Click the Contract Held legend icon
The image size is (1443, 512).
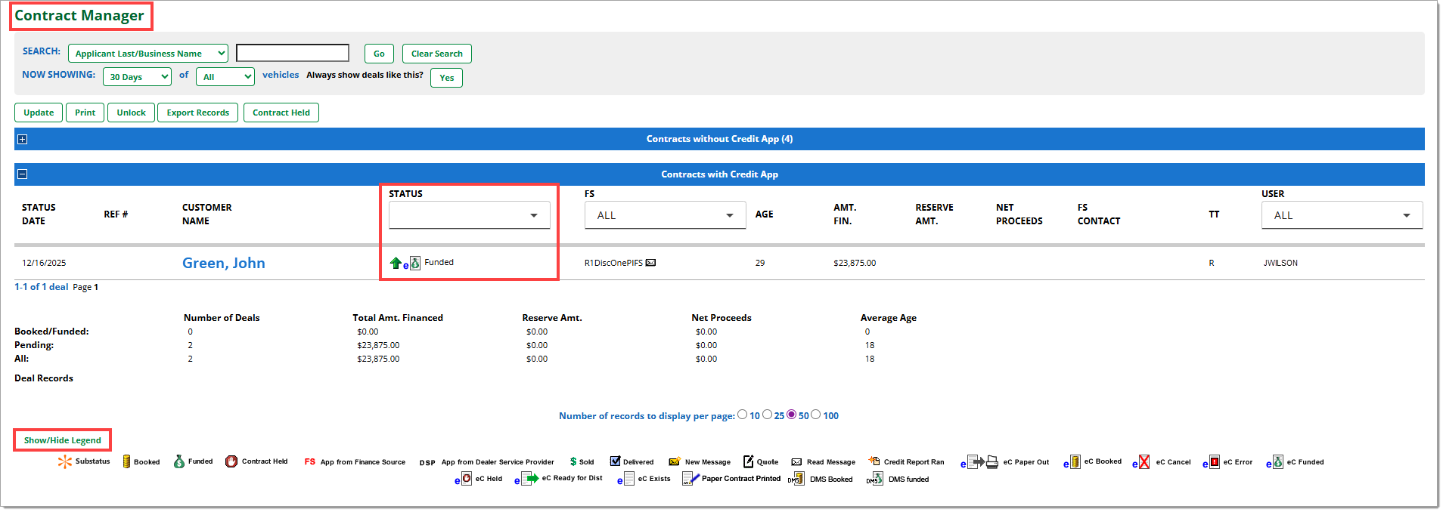point(231,461)
